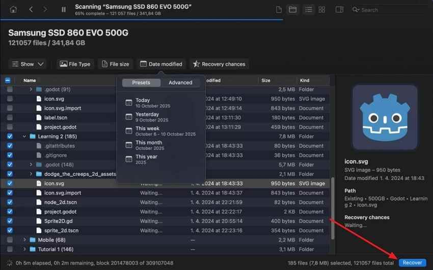This screenshot has width=433, height=270.
Task: Select the node_2d.tscn file icon
Action: pyautogui.click(x=39, y=202)
